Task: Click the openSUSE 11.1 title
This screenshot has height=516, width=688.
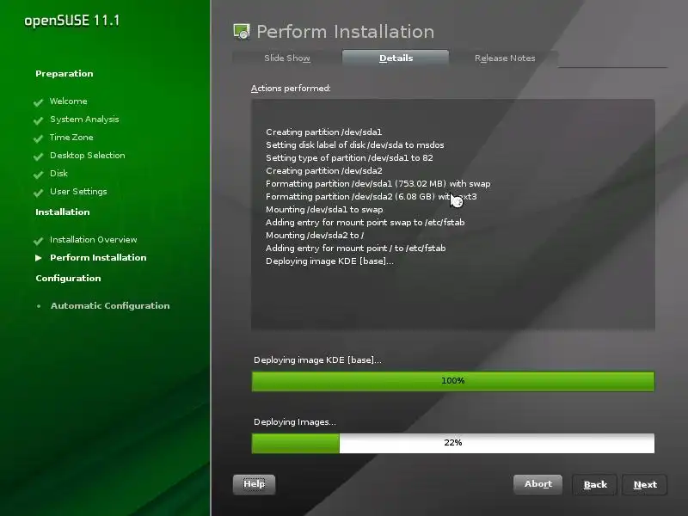Action: [72, 21]
